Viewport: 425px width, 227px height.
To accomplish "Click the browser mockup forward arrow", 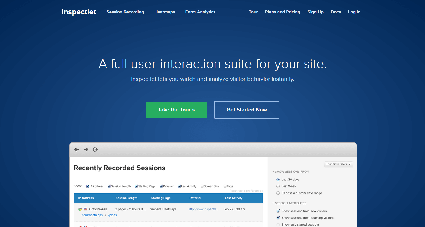I will pos(86,149).
